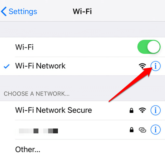Tap signal icon of Wi-Fi Network Secure
165x157 pixels.
pyautogui.click(x=142, y=110)
